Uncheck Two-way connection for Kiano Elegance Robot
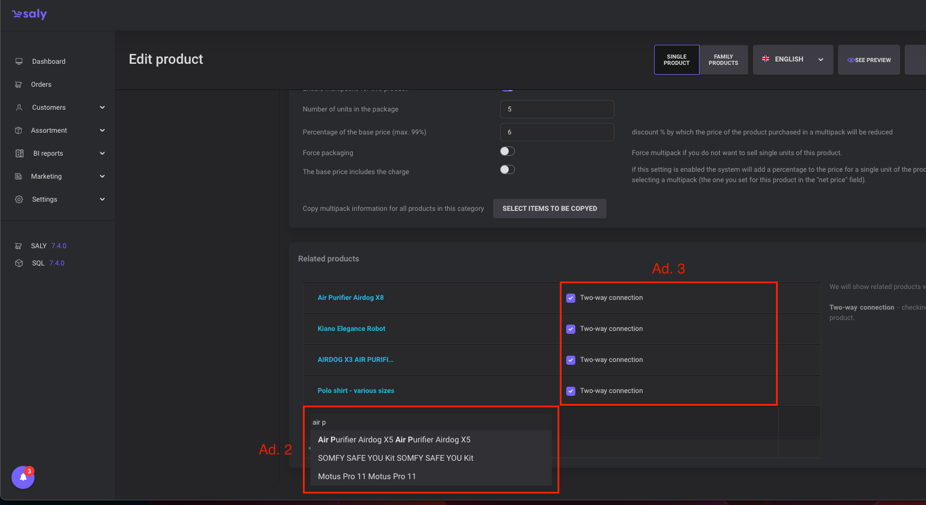 [x=571, y=329]
